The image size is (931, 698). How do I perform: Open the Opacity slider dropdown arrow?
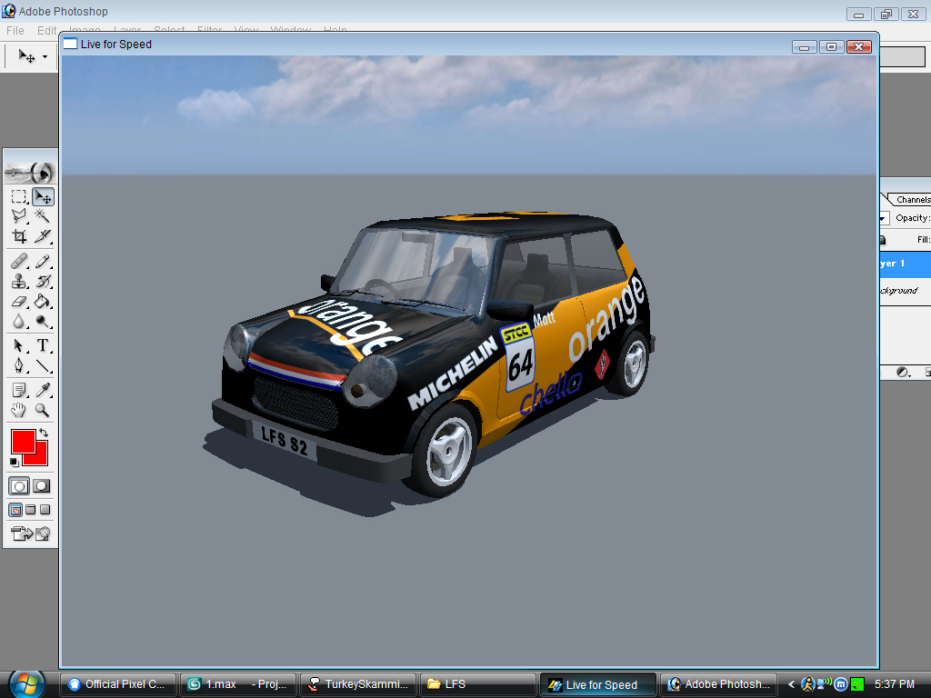[x=882, y=218]
